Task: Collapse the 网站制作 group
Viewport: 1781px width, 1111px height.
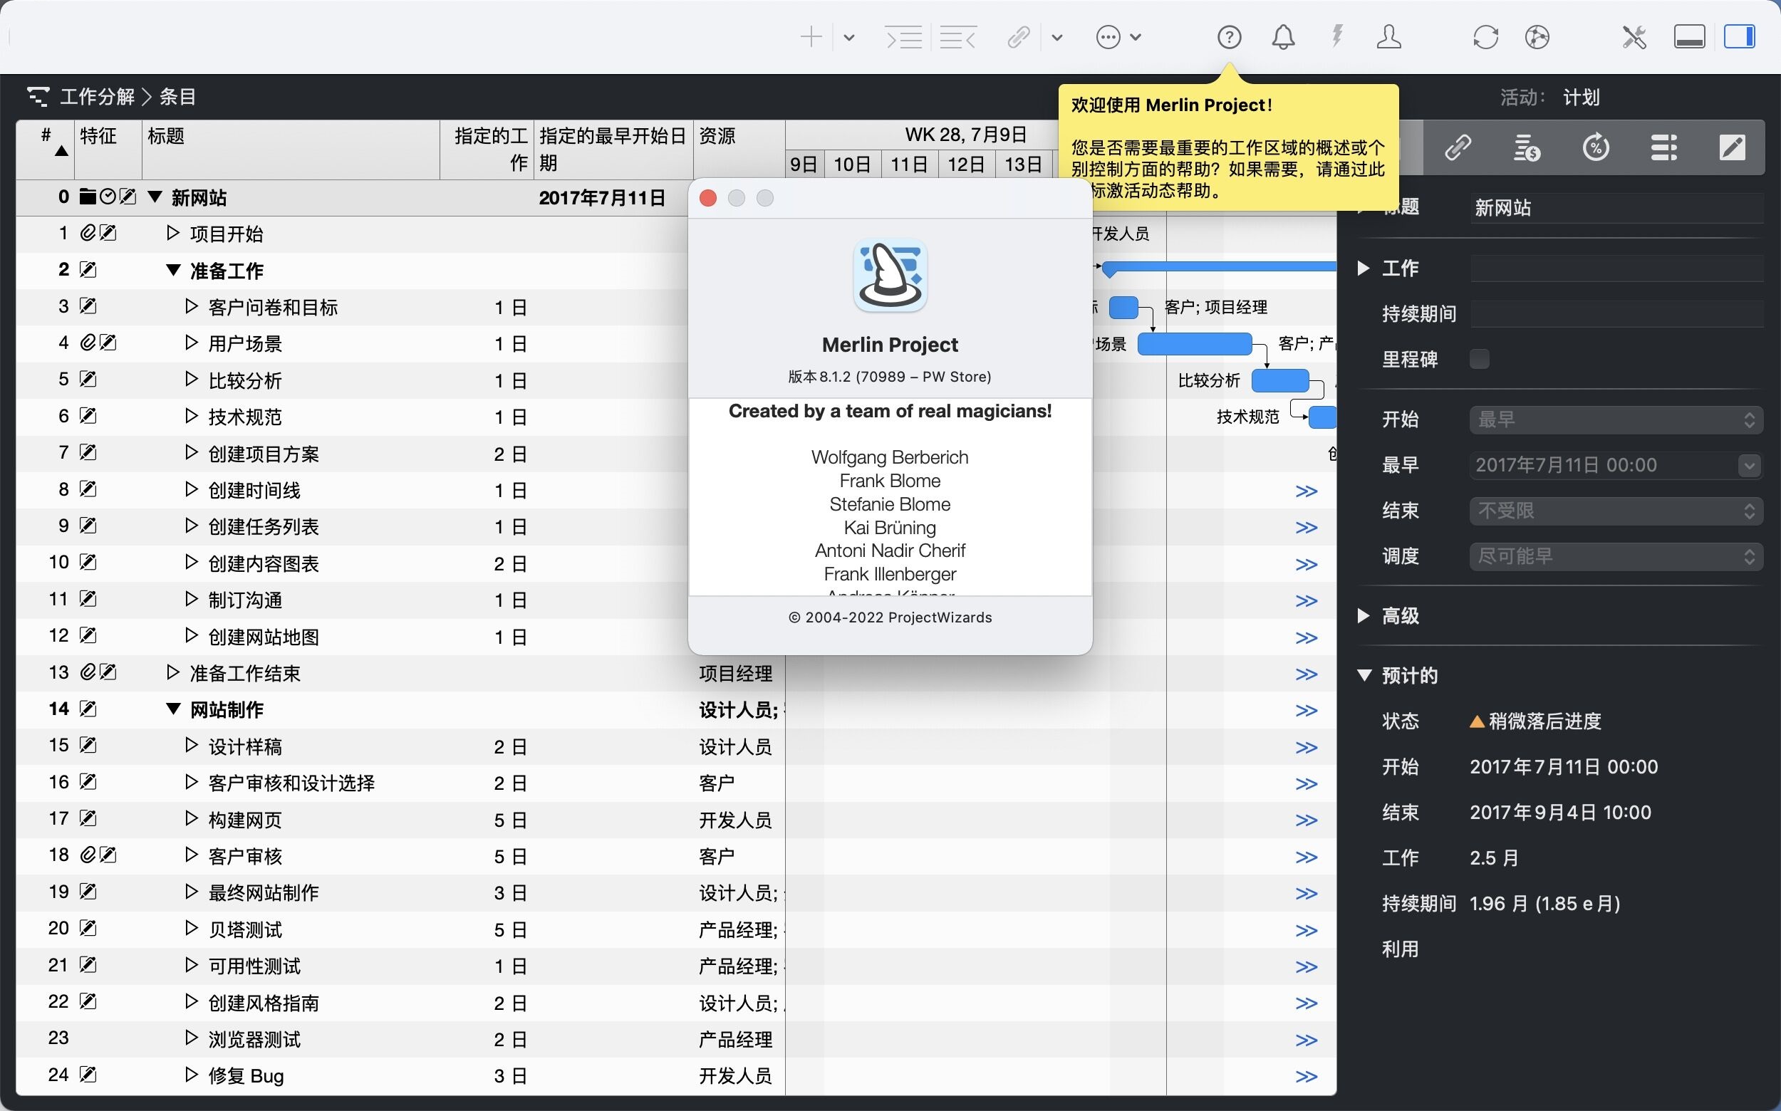Action: 172,709
